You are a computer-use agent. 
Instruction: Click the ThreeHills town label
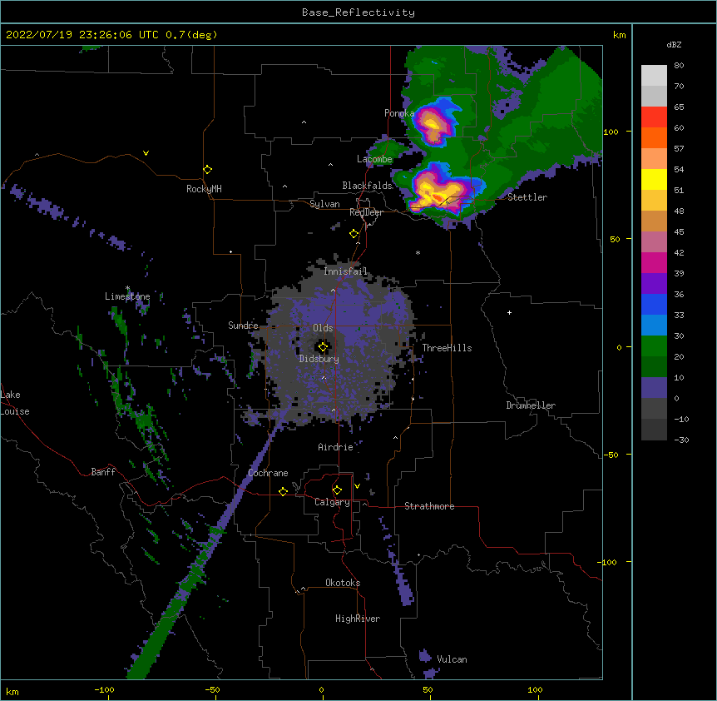pyautogui.click(x=447, y=348)
